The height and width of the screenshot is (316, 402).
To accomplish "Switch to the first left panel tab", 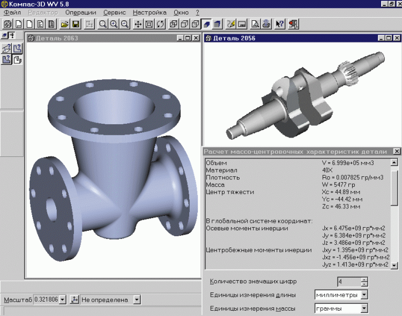I will point(5,35).
